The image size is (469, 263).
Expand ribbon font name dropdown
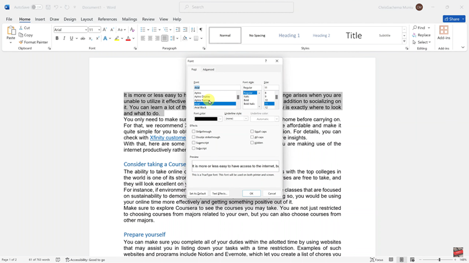point(86,30)
